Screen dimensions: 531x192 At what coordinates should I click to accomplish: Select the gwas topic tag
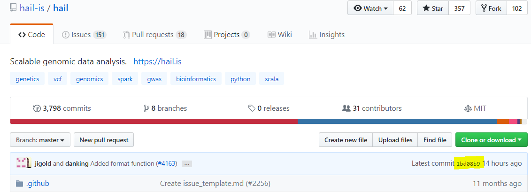tap(154, 79)
